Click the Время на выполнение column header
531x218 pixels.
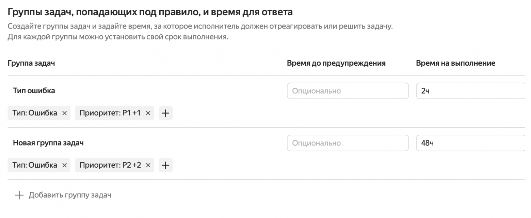coord(456,63)
